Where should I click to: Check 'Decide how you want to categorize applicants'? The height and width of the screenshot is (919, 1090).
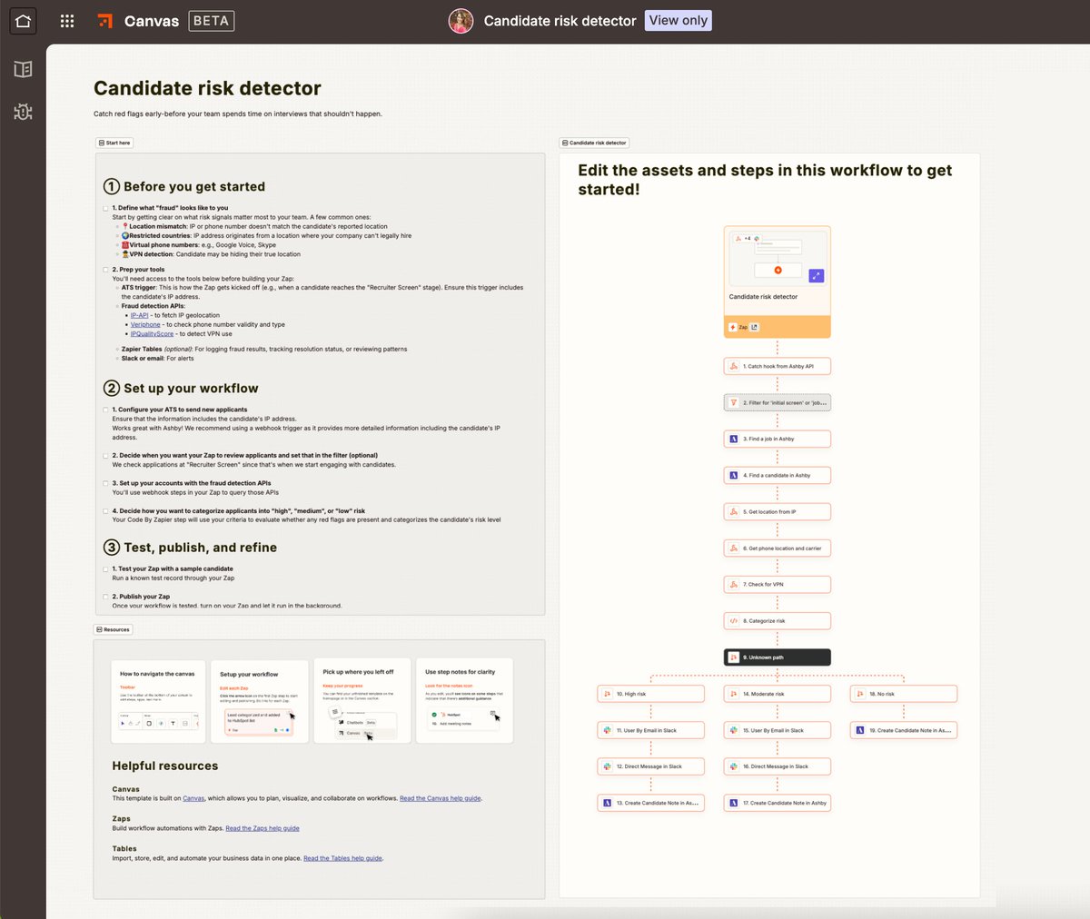(x=105, y=511)
